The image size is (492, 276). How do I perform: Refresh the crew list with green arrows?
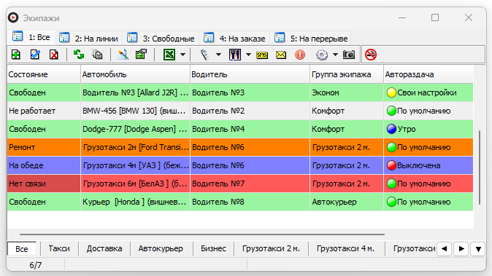pos(78,55)
